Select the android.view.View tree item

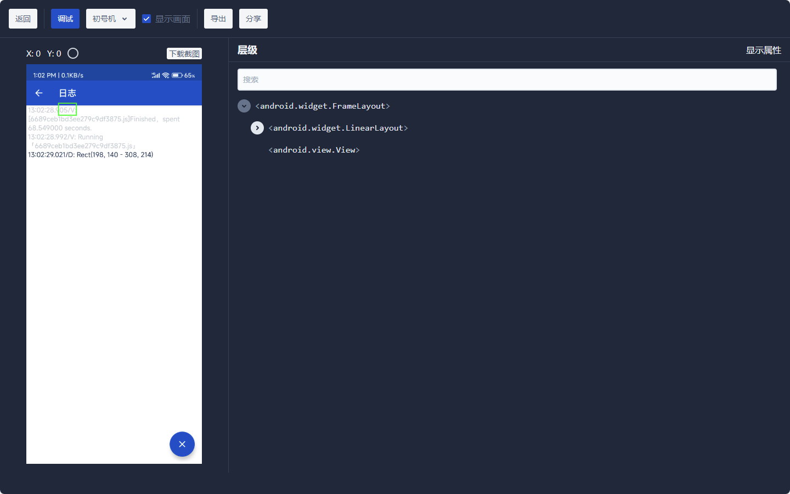click(x=314, y=150)
